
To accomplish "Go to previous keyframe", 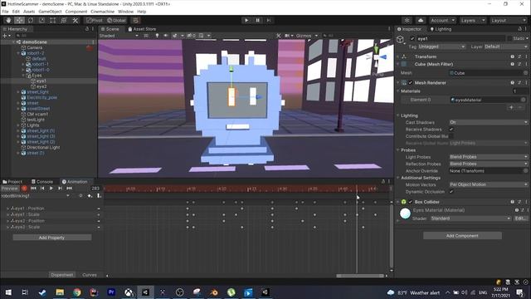I will (x=42, y=189).
